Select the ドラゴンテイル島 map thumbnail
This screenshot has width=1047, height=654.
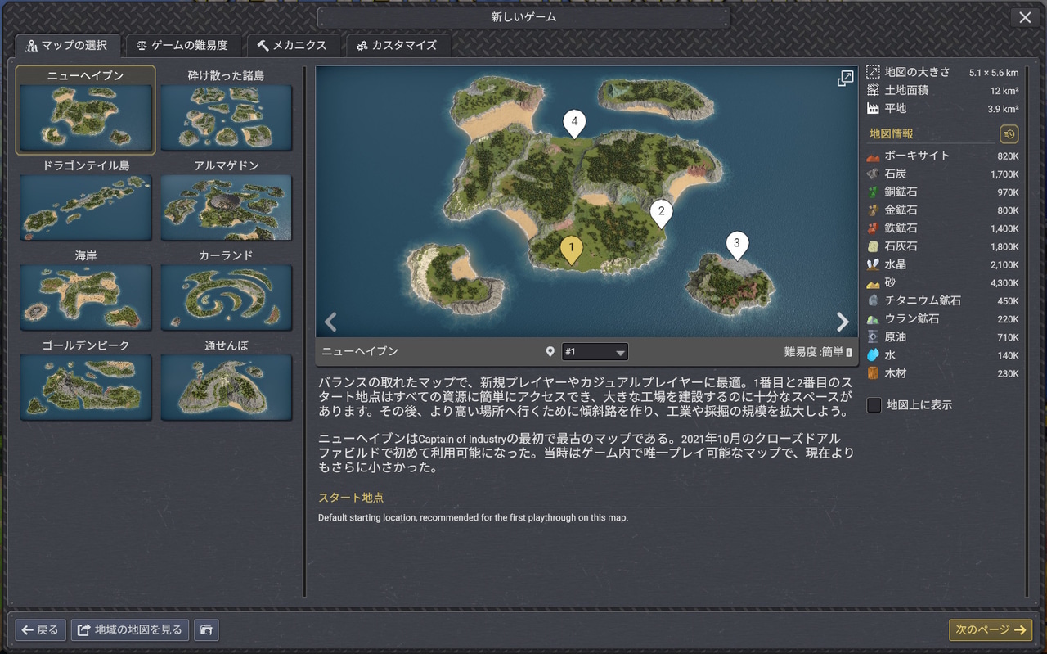[x=86, y=207]
